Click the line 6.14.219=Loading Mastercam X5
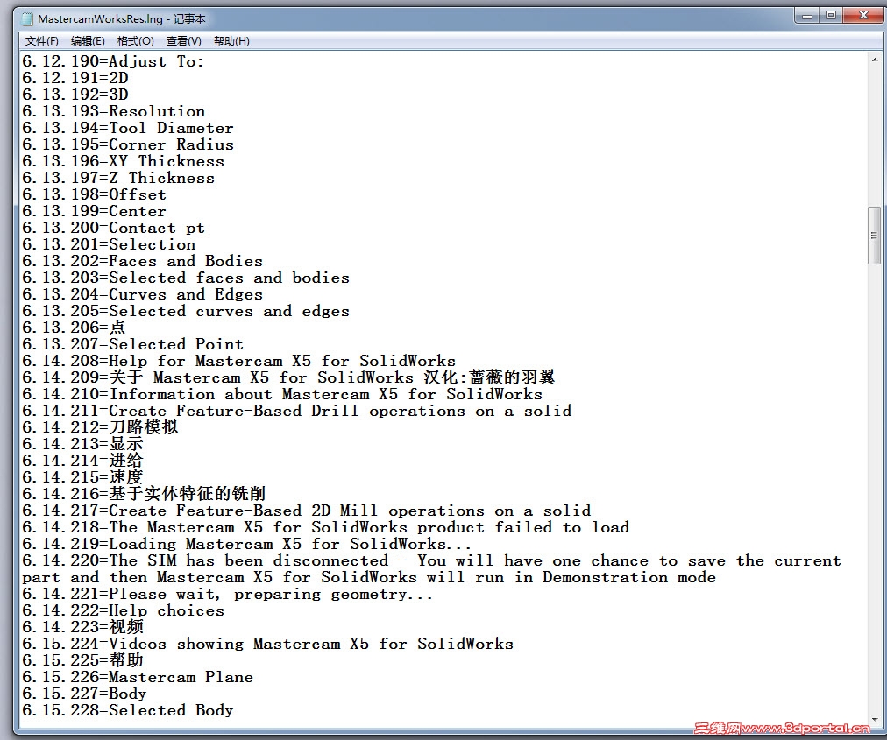This screenshot has height=740, width=887. click(246, 543)
